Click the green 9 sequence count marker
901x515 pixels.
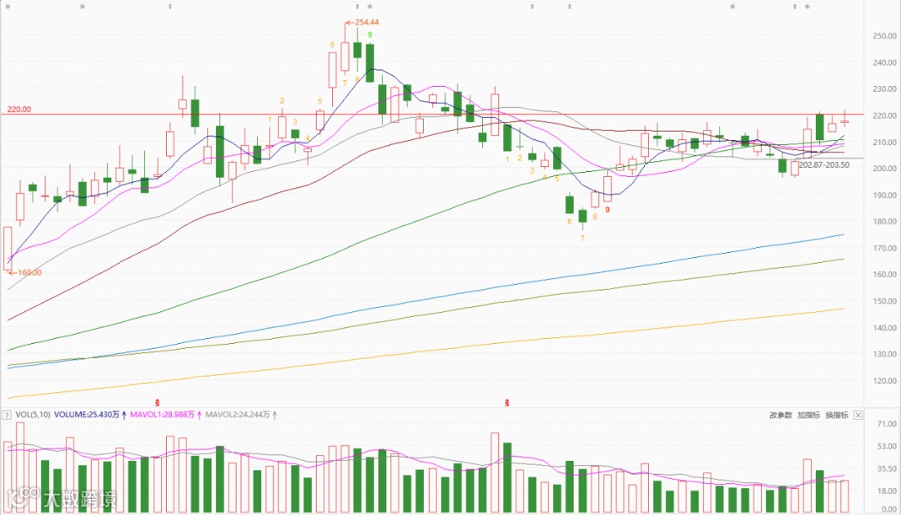(x=370, y=35)
